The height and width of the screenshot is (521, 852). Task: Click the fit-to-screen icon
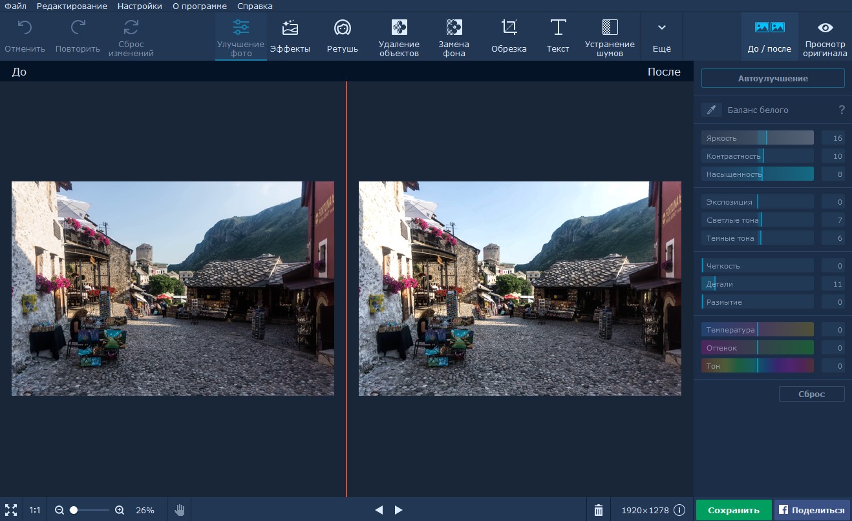pyautogui.click(x=11, y=510)
